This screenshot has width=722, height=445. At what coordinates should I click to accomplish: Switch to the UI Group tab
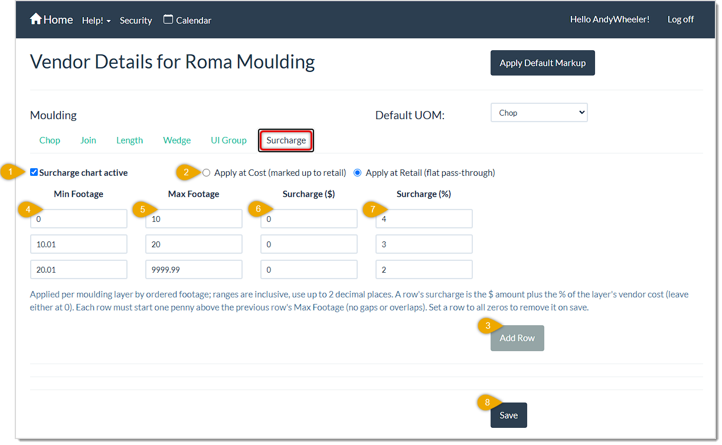[x=228, y=140]
